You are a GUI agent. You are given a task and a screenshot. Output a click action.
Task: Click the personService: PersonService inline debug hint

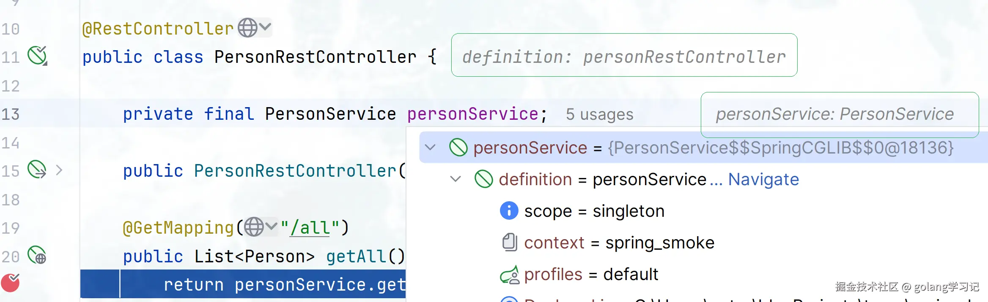[834, 114]
